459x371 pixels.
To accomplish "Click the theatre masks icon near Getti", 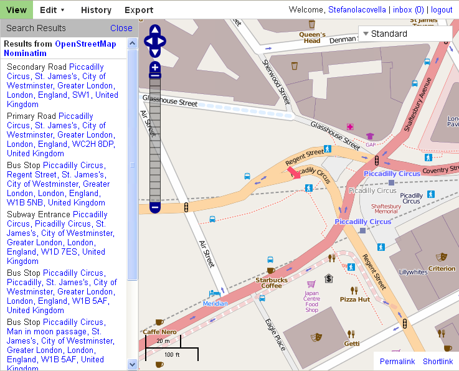I will (x=316, y=337).
